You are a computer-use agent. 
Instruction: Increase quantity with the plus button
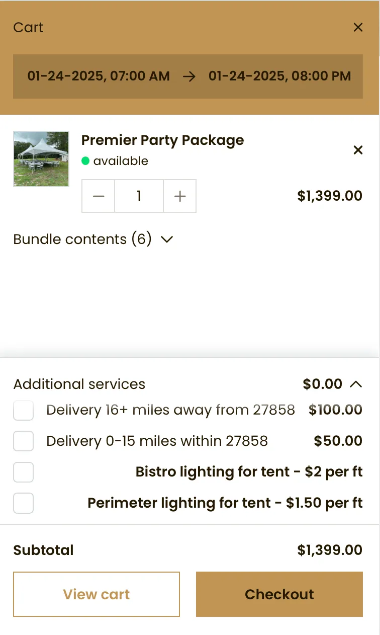180,196
